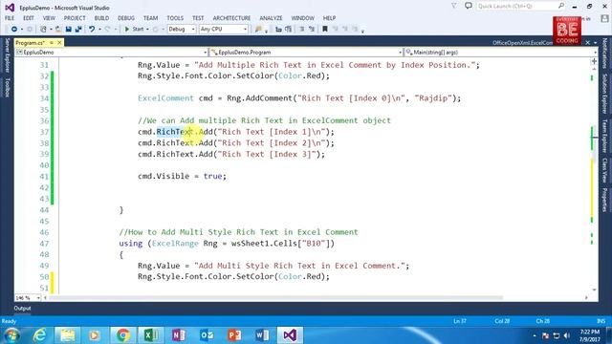Open the VIEW menu

point(49,18)
